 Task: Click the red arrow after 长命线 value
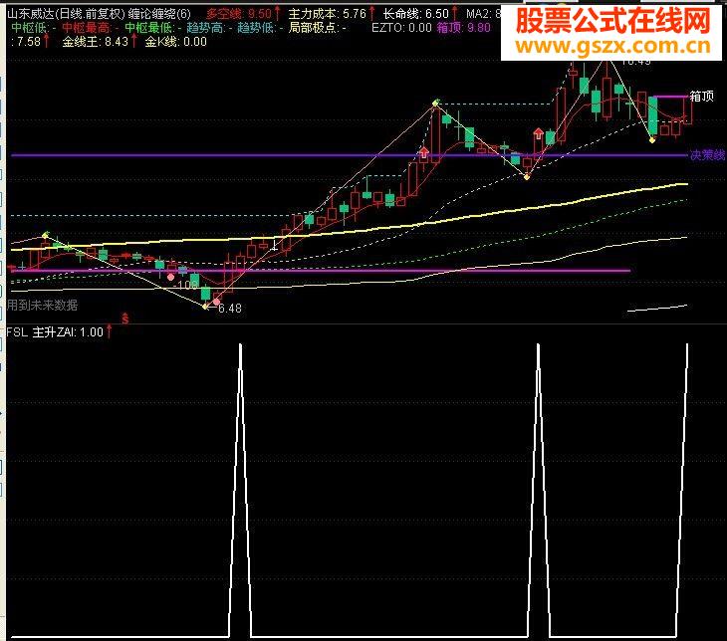pyautogui.click(x=455, y=14)
